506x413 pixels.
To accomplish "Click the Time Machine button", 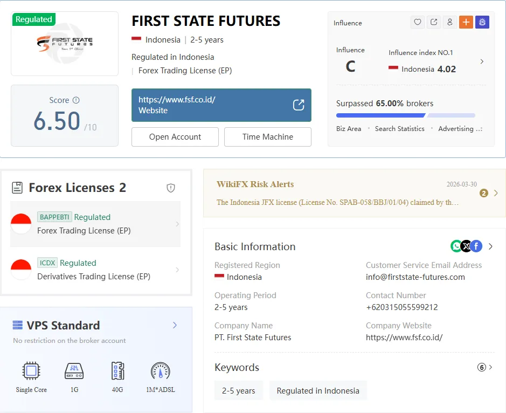I will [268, 137].
